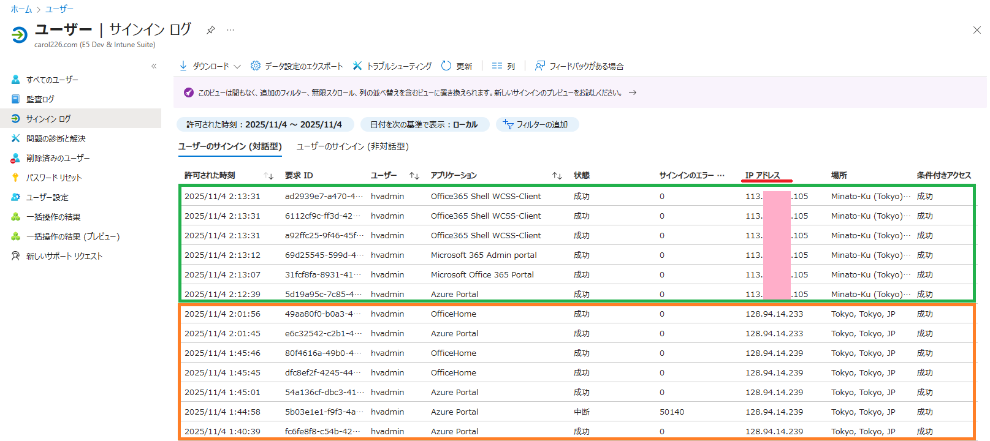
Task: Click the 状態 column header
Action: [582, 175]
